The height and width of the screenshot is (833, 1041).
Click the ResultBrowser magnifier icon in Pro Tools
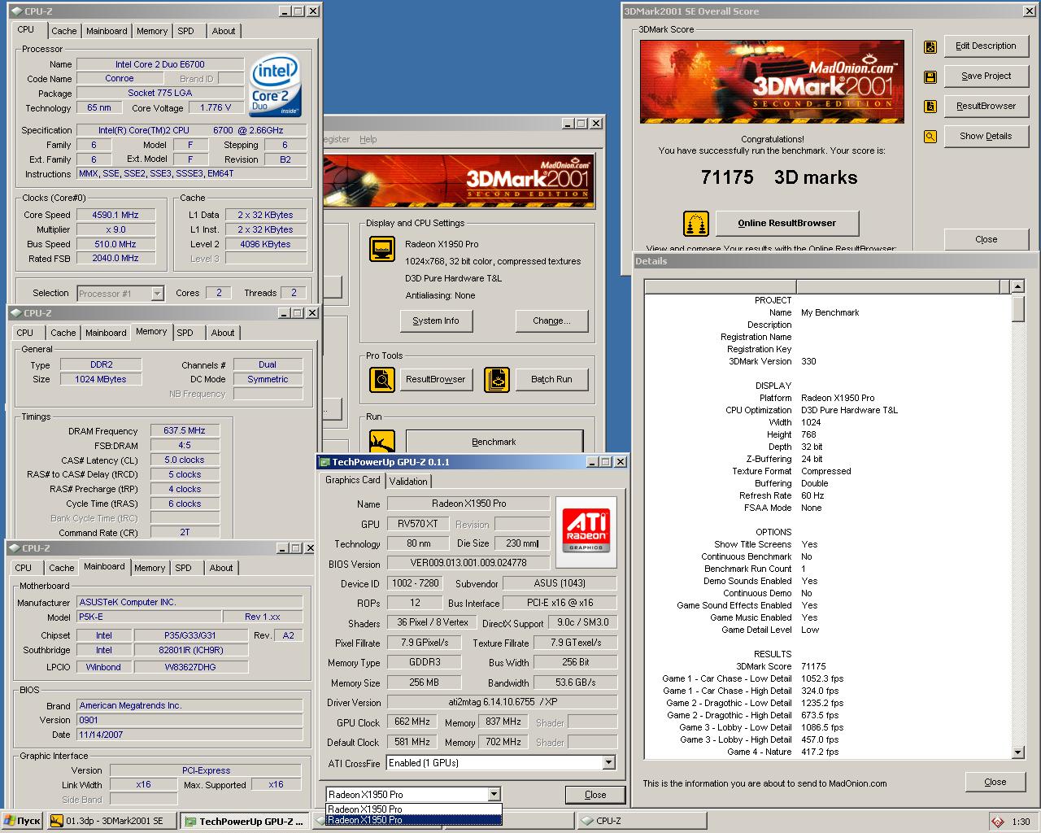pos(382,379)
